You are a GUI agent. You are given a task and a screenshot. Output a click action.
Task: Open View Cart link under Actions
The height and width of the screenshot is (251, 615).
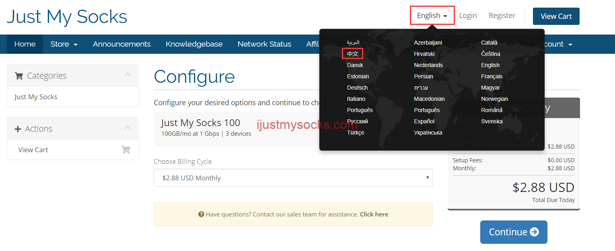tap(33, 150)
